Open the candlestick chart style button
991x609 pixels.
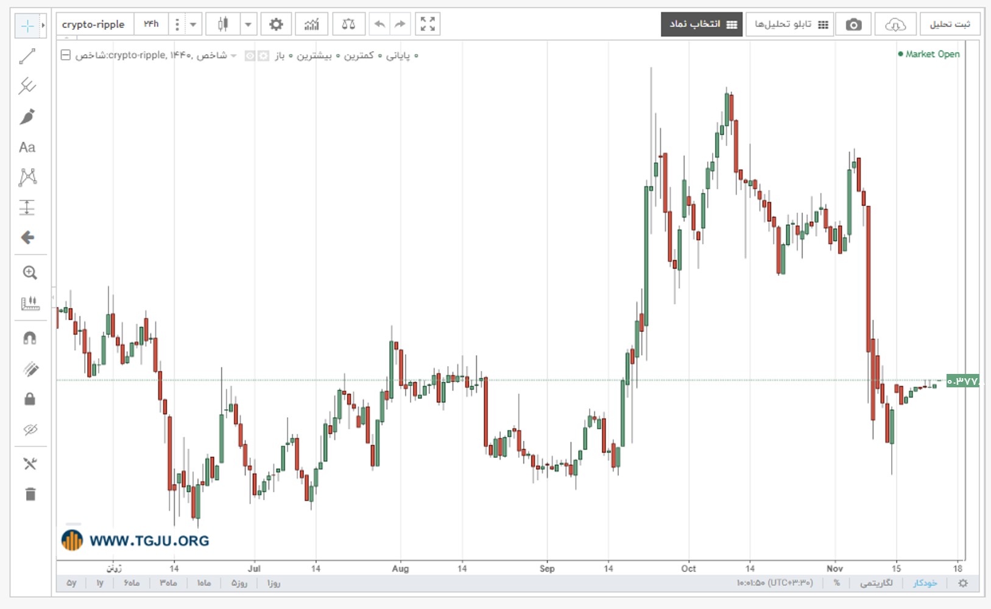coord(223,24)
